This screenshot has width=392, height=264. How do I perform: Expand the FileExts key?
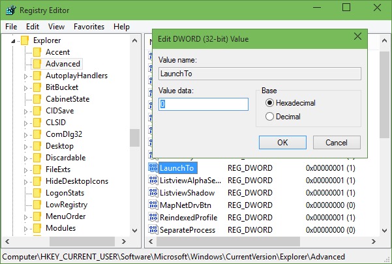[25, 170]
